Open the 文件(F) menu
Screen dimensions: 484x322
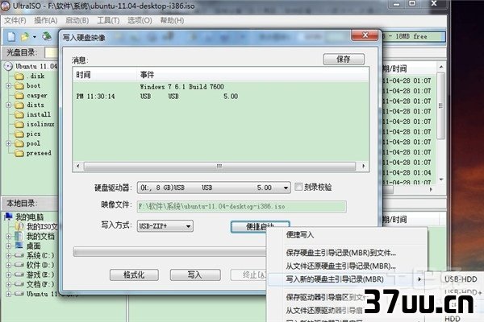click(x=15, y=21)
